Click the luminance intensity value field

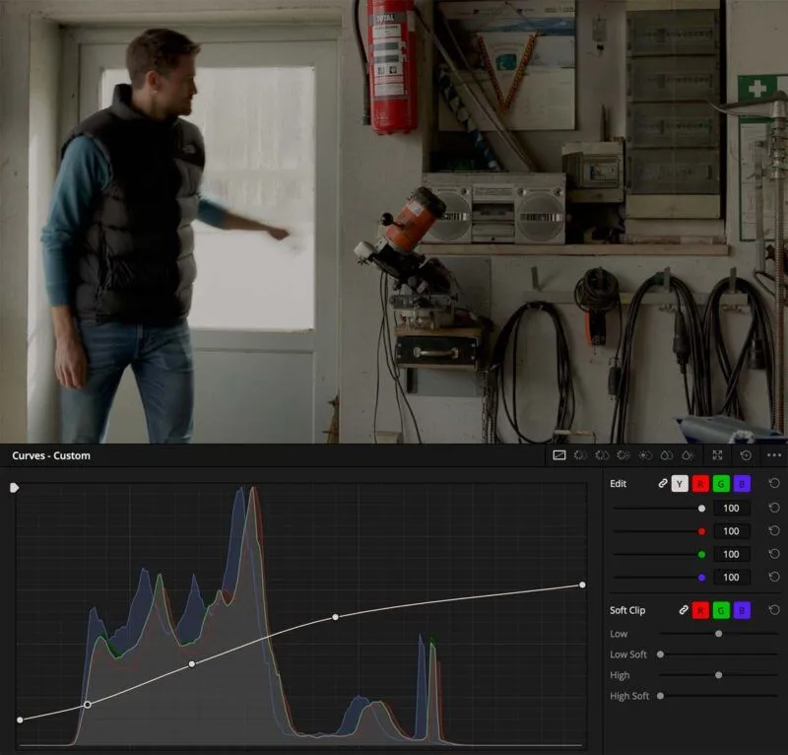click(x=731, y=509)
